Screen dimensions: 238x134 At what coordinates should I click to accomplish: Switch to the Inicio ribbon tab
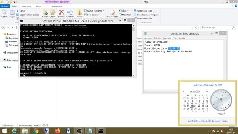(15, 6)
